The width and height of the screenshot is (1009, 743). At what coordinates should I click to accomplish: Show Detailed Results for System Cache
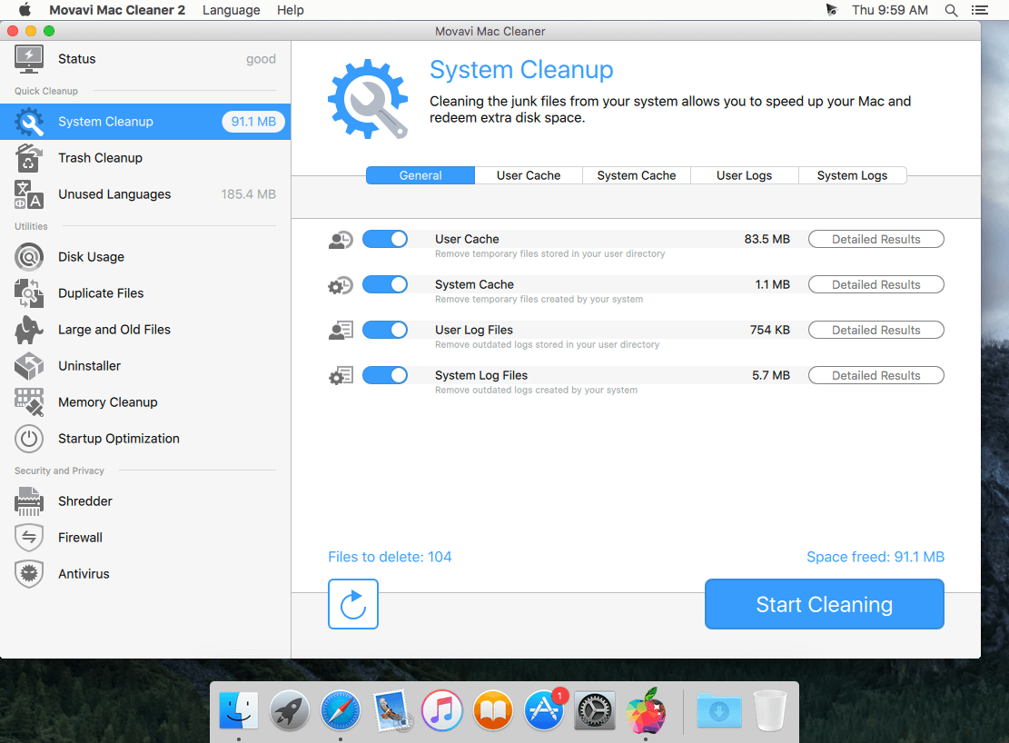tap(875, 284)
